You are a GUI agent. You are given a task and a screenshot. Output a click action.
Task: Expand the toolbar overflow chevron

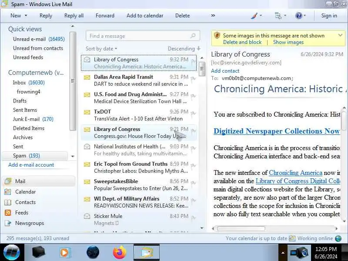coord(213,16)
